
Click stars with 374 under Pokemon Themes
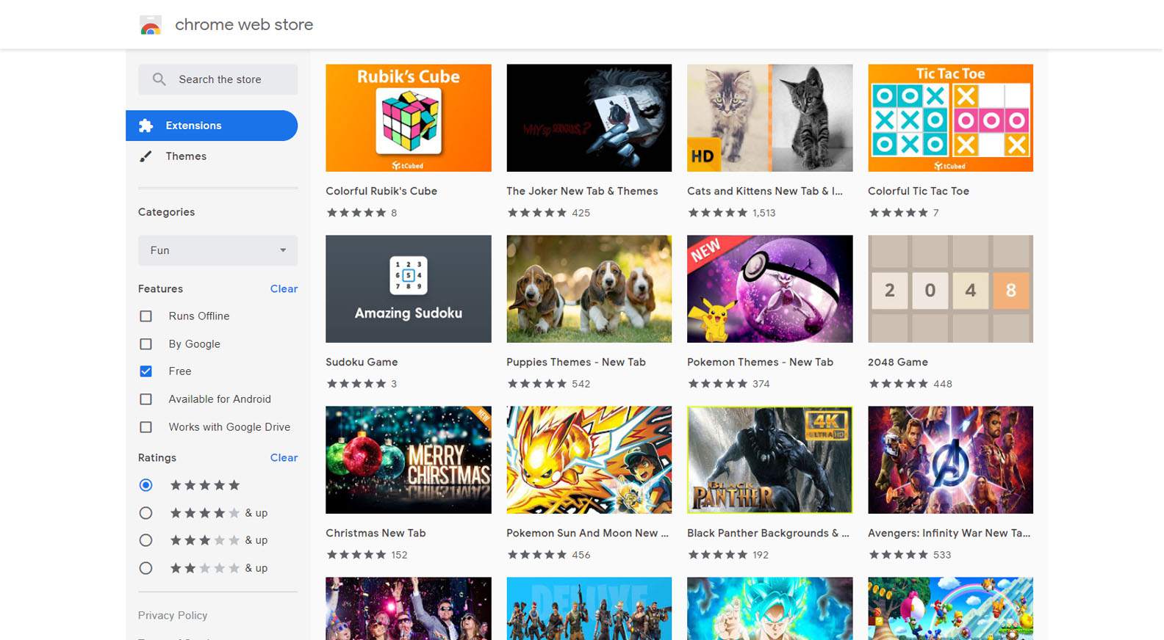(x=718, y=384)
